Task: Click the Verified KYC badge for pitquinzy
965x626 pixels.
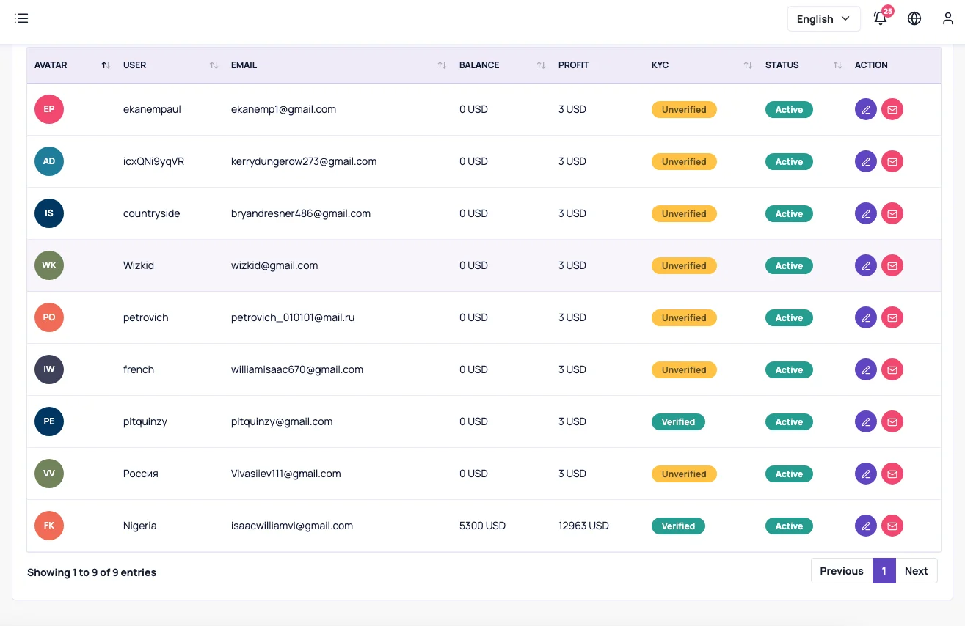Action: (678, 421)
